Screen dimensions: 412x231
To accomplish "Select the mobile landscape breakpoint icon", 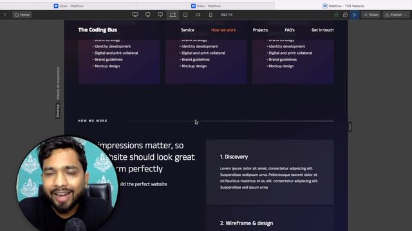I will tap(198, 15).
